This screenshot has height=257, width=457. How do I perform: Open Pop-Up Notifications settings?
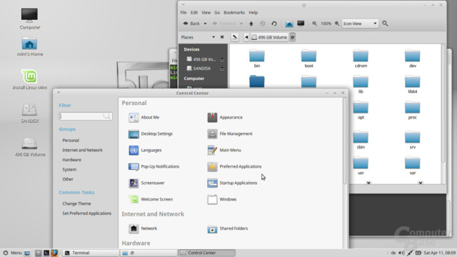click(154, 166)
